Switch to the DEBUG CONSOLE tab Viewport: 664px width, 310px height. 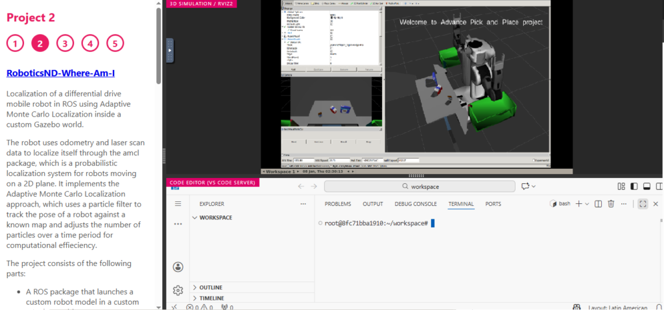coord(416,204)
